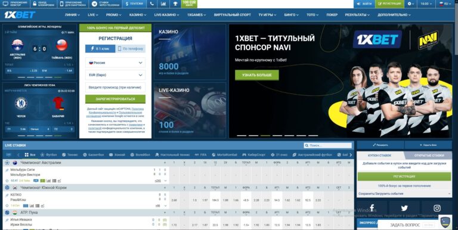Click Узнать больше on NAVI banner
Screen dimensions: 458x230
tap(257, 75)
